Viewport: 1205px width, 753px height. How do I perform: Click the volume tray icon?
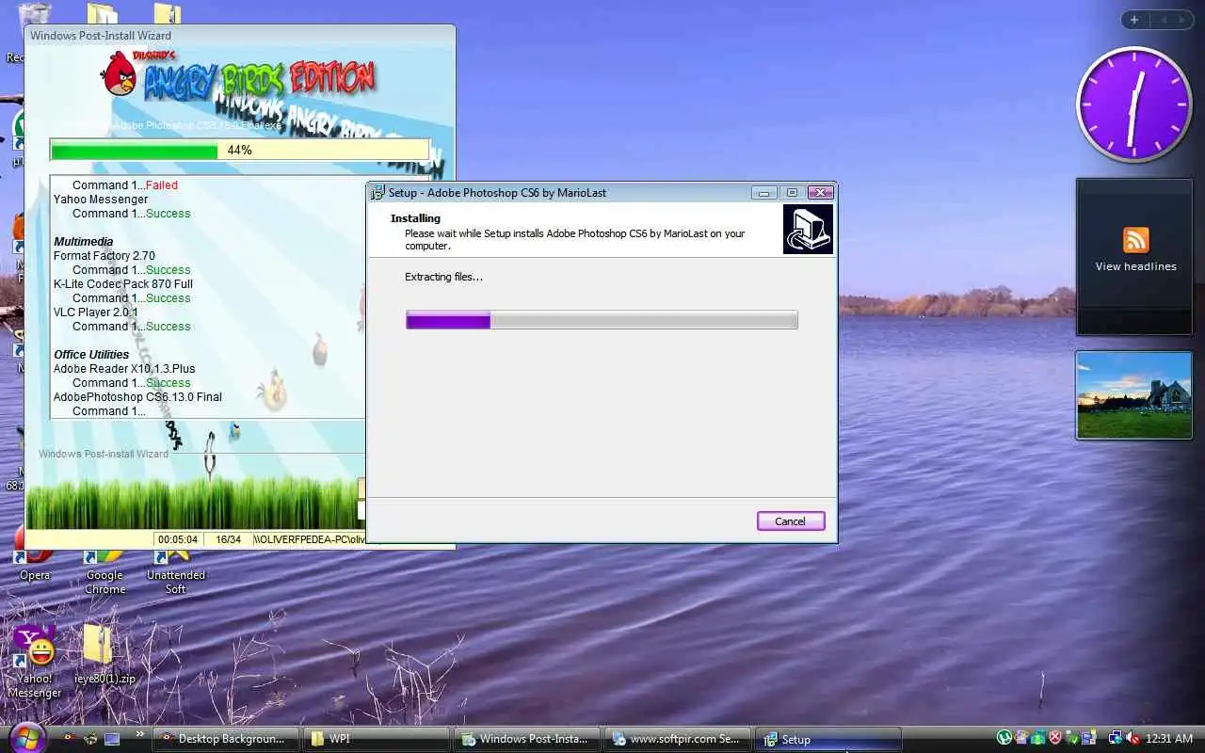tap(1133, 739)
